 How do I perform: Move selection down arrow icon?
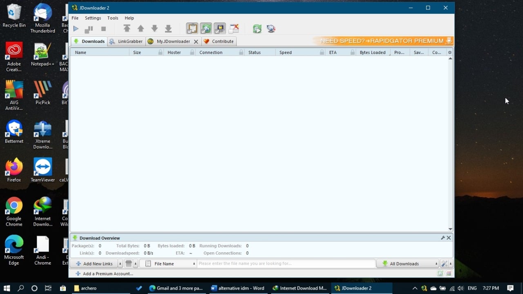click(x=154, y=28)
